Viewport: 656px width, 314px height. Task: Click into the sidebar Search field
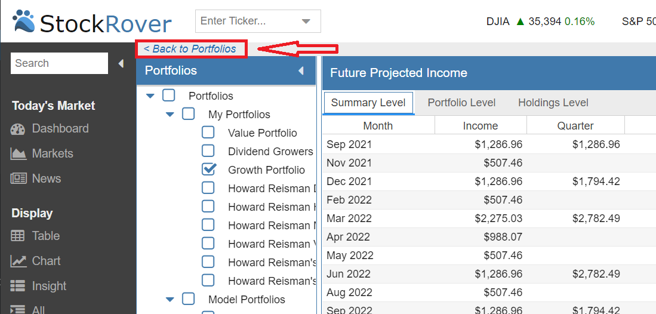[x=59, y=63]
